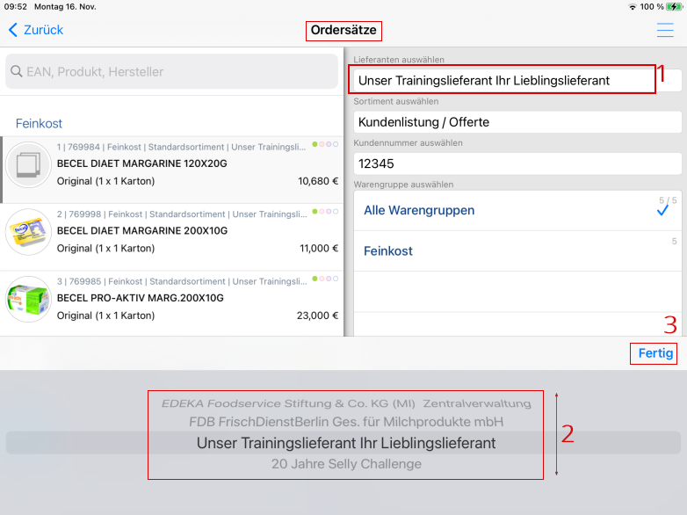Select the Feinkost product group
687x515 pixels.
tap(517, 251)
